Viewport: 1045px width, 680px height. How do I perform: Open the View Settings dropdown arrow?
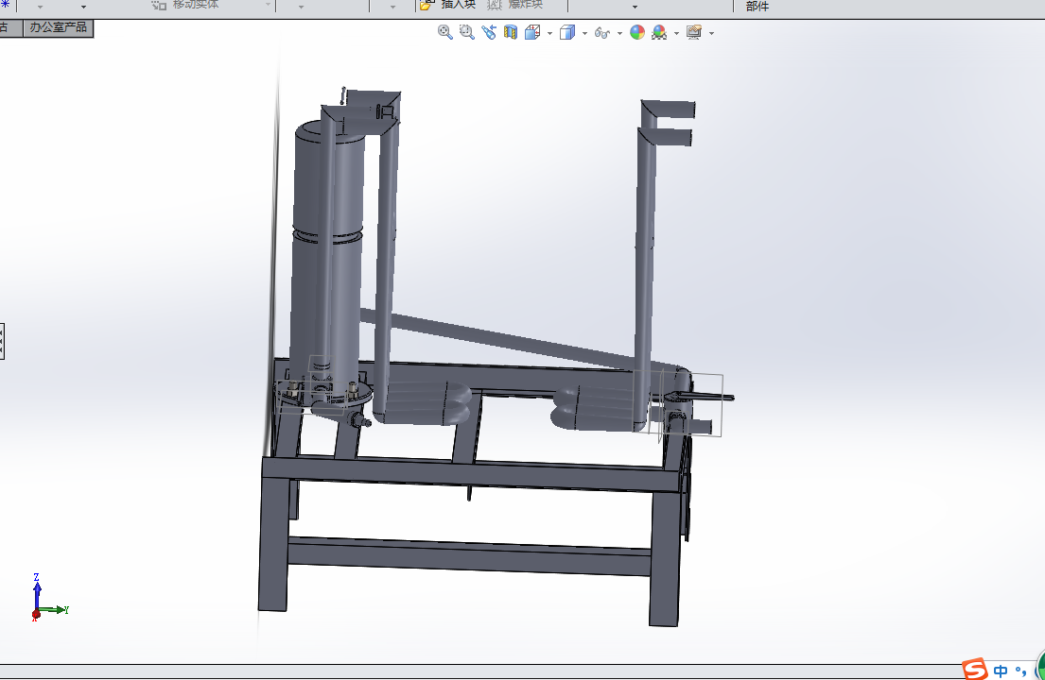[712, 33]
